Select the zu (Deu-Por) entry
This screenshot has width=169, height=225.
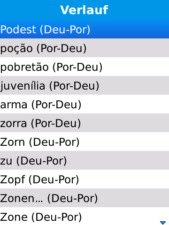tap(84, 160)
